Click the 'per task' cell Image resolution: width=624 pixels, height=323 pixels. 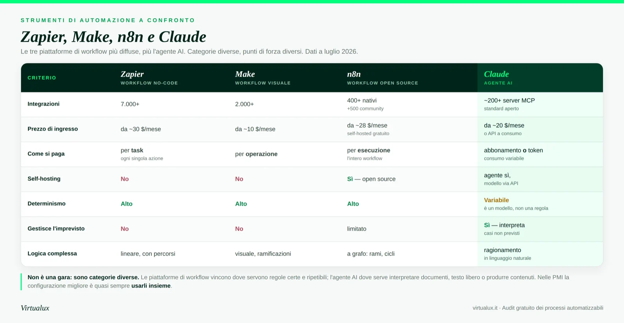click(132, 150)
